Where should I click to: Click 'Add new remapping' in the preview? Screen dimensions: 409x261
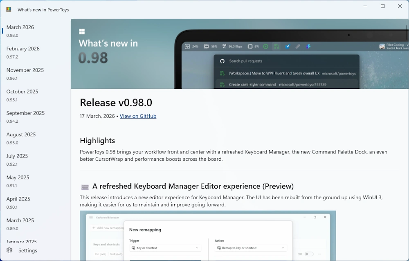coord(108,227)
